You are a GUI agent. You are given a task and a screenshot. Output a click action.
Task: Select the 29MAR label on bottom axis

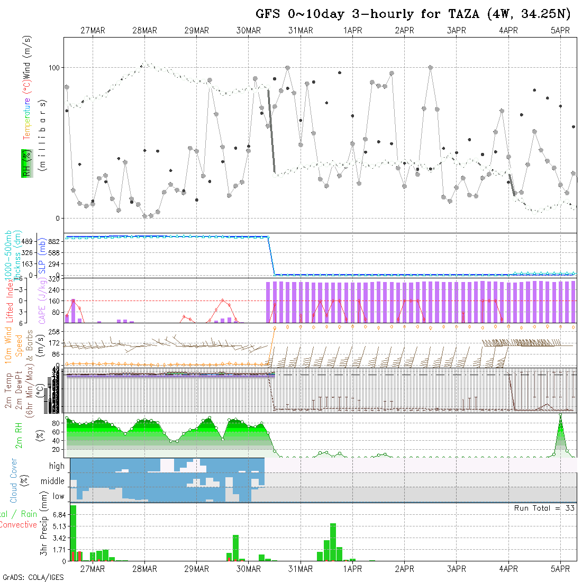pyautogui.click(x=196, y=569)
